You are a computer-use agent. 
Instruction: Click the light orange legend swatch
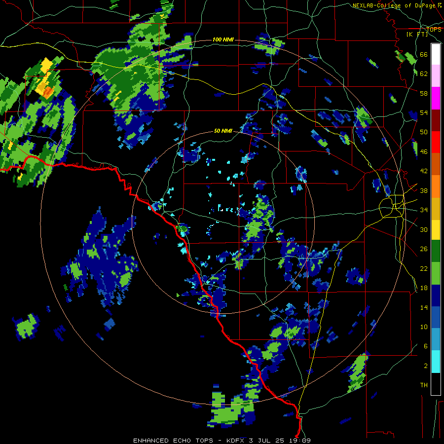coord(436,186)
